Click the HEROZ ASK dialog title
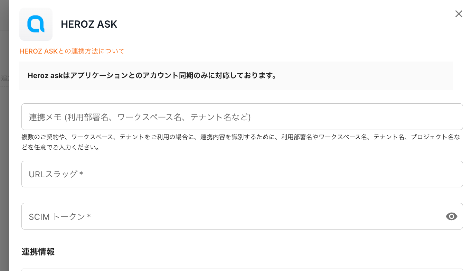 [89, 24]
